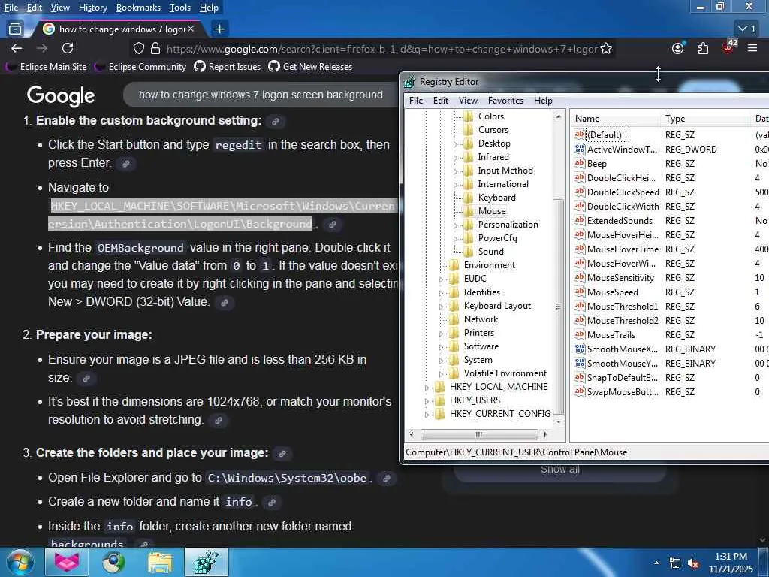Image resolution: width=769 pixels, height=577 pixels.
Task: Click the uBlock Origin extension icon
Action: tap(728, 47)
